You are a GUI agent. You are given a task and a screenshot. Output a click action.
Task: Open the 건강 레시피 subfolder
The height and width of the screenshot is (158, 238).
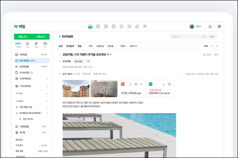(x=28, y=119)
